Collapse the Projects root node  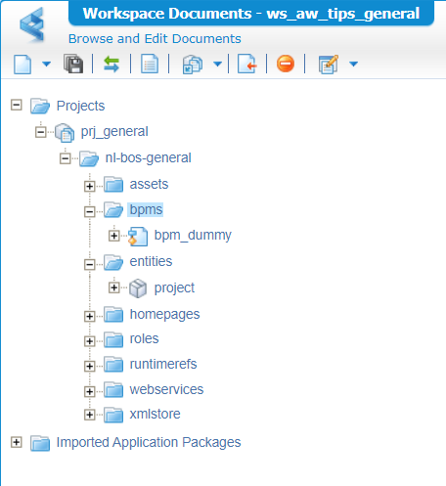pyautogui.click(x=17, y=106)
